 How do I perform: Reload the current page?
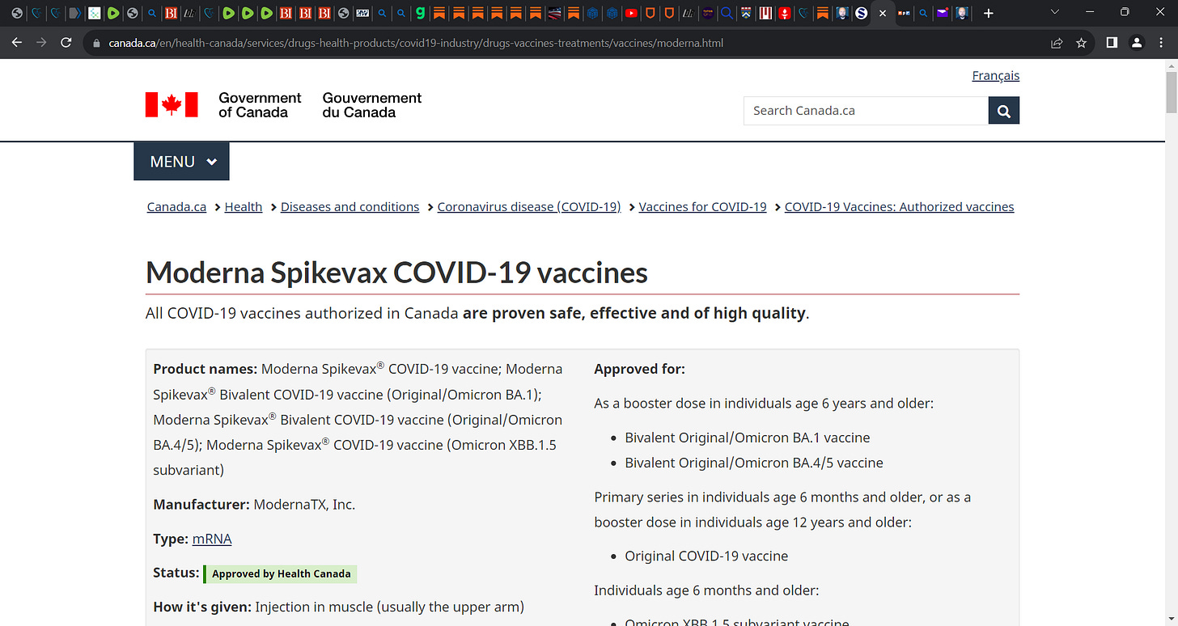[x=66, y=43]
